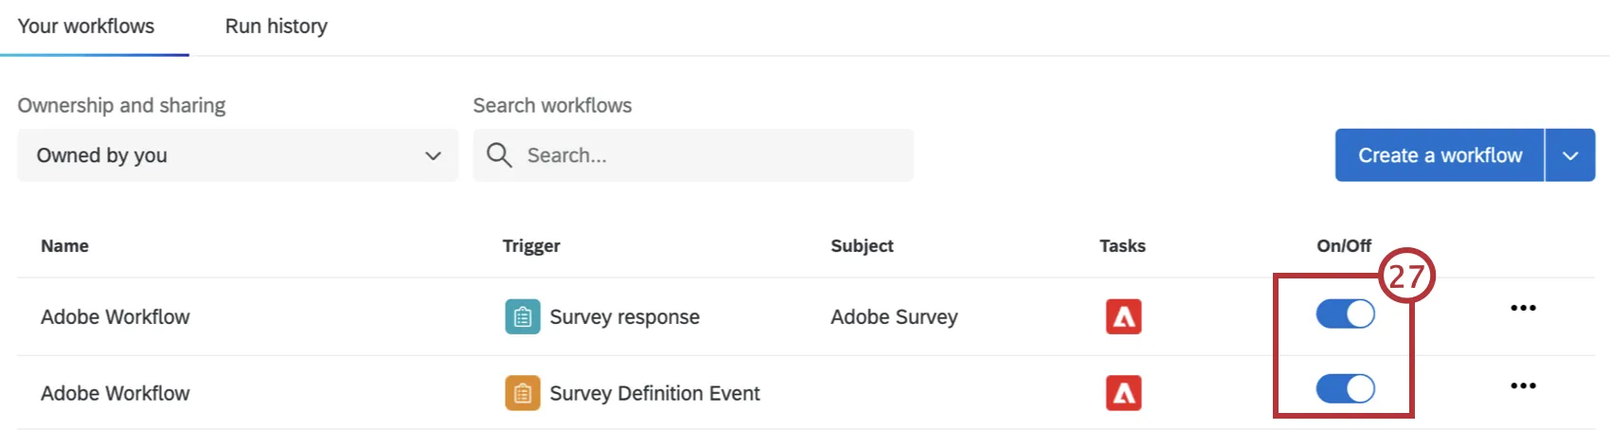Open the Owned by you dropdown
This screenshot has height=430, width=1610.
click(x=238, y=155)
